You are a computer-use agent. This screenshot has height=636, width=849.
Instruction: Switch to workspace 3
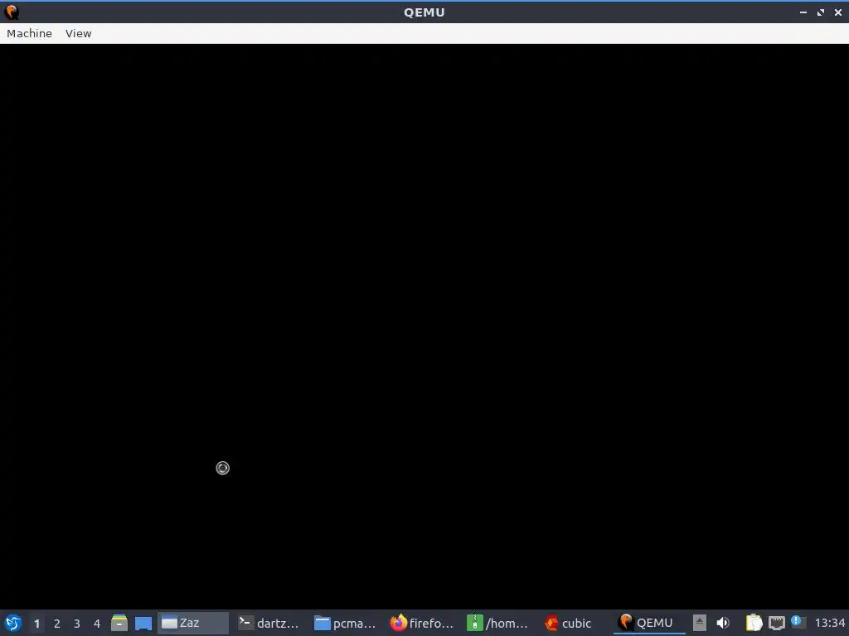77,624
